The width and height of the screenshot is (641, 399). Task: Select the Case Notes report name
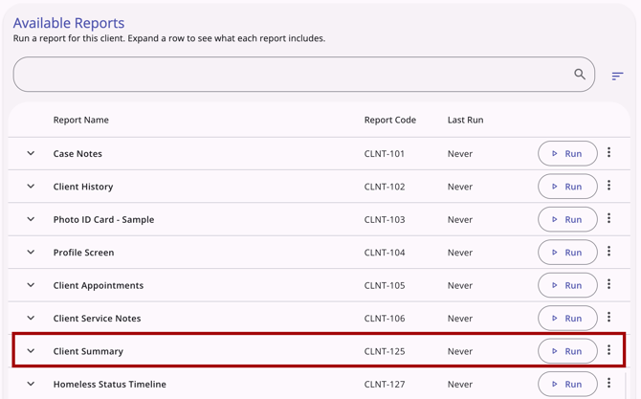click(77, 154)
